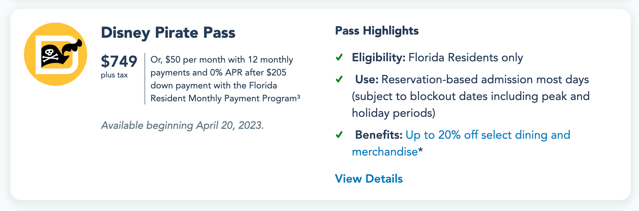Click the "Florida Residents only" text
The height and width of the screenshot is (211, 639).
(466, 57)
